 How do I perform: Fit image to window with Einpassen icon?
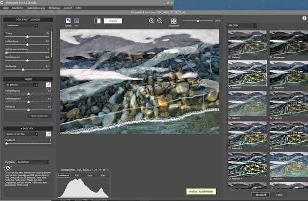tap(174, 21)
